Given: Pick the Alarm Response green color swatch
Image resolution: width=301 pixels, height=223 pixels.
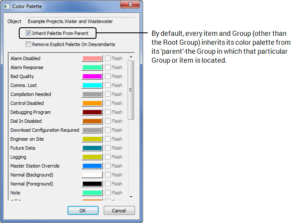Looking at the screenshot, I should 92,67.
